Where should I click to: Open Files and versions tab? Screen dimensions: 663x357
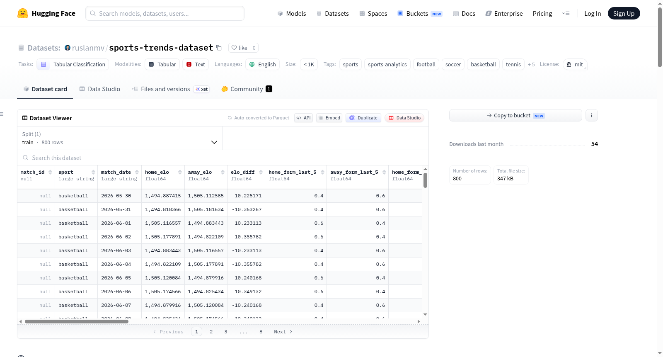(170, 89)
